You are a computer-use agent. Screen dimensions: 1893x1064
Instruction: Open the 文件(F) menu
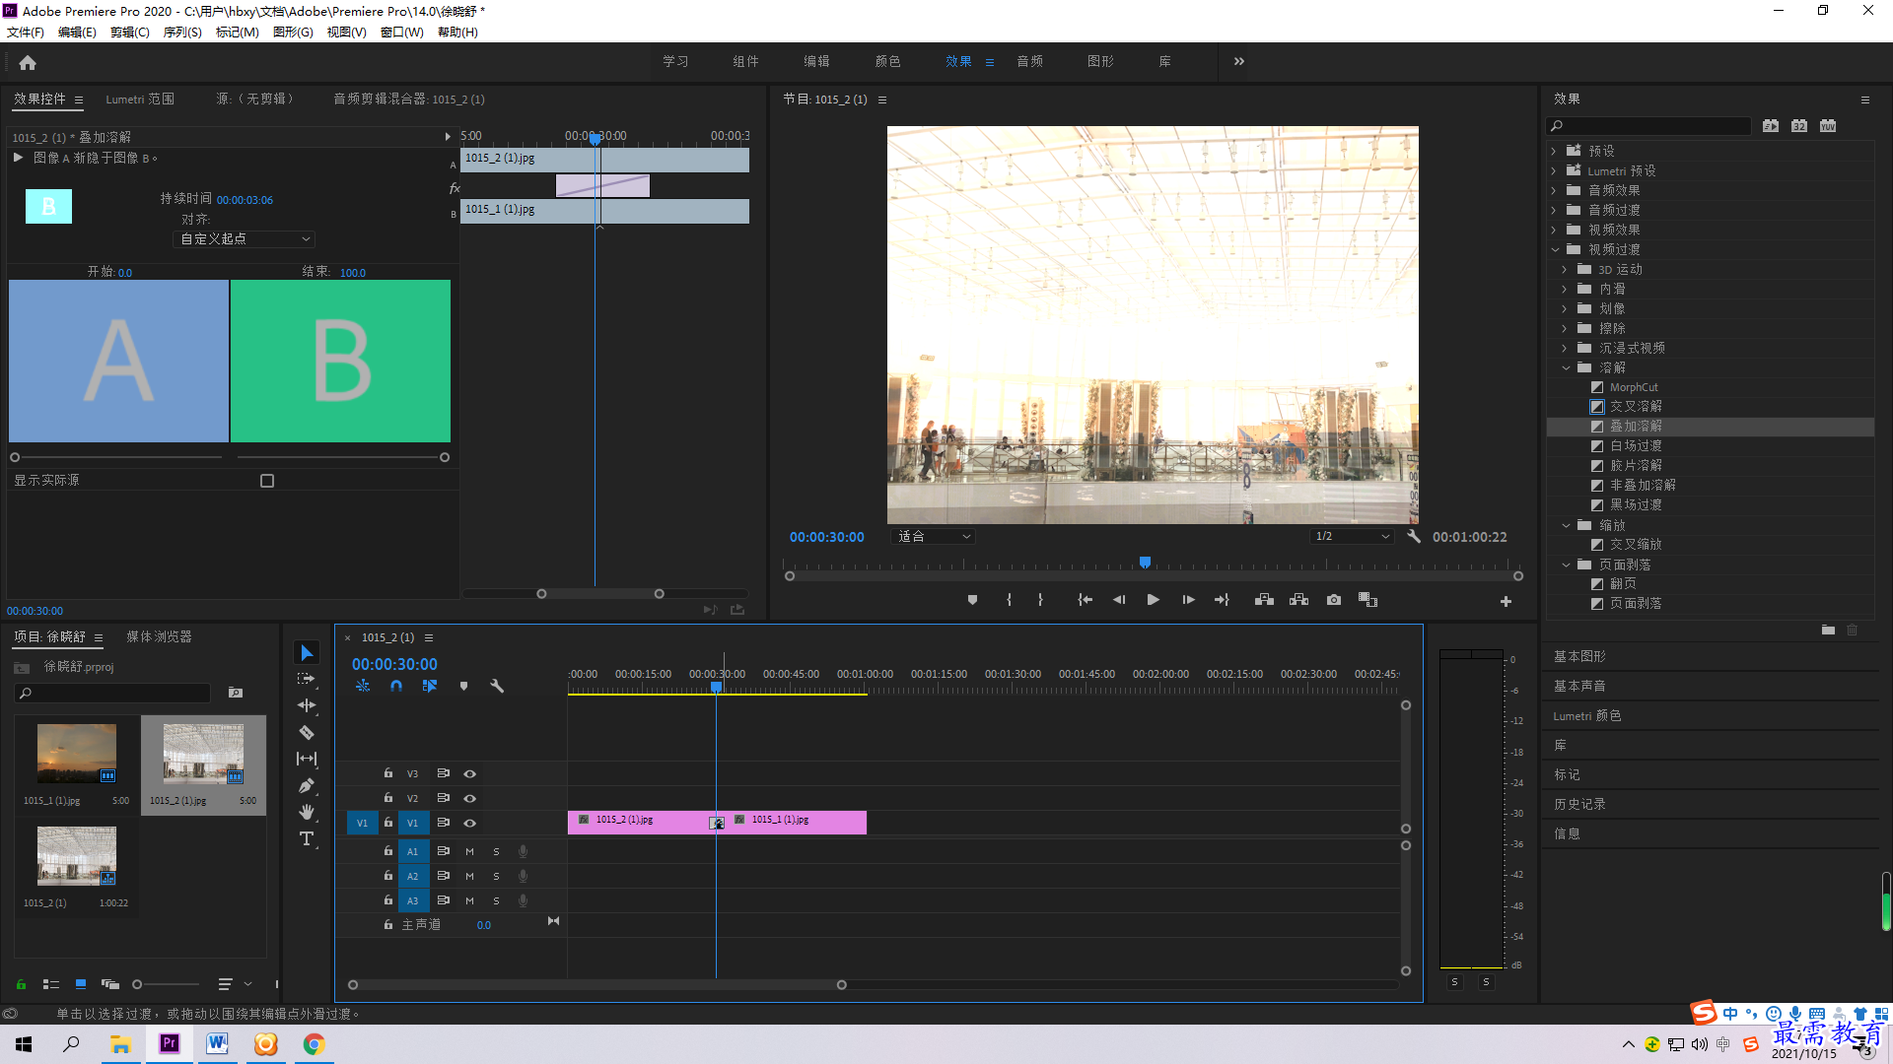click(x=26, y=33)
